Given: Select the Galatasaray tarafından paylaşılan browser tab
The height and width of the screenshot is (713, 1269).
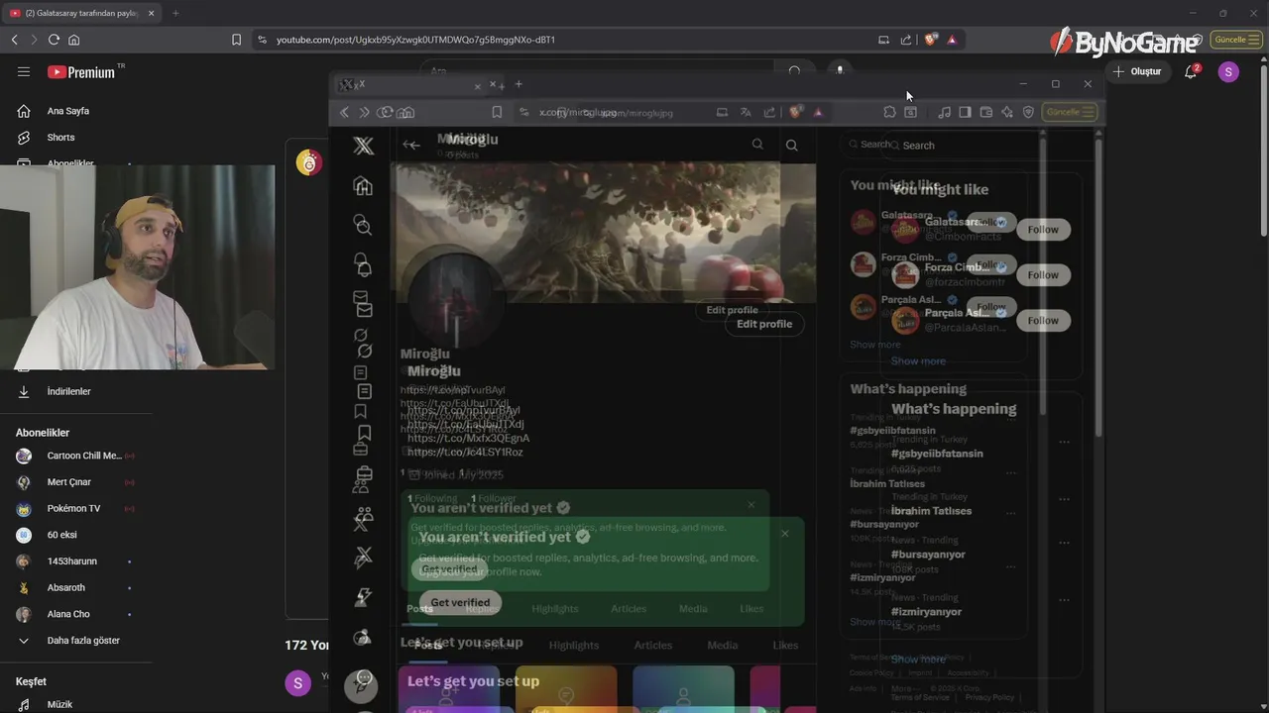Looking at the screenshot, I should [x=81, y=13].
